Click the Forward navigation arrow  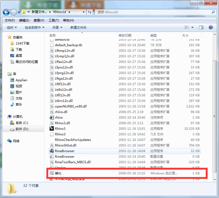click(14, 12)
